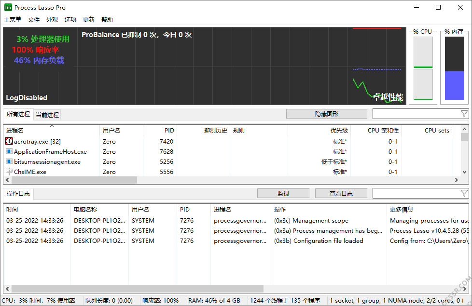Open the 更新 menu

[89, 20]
